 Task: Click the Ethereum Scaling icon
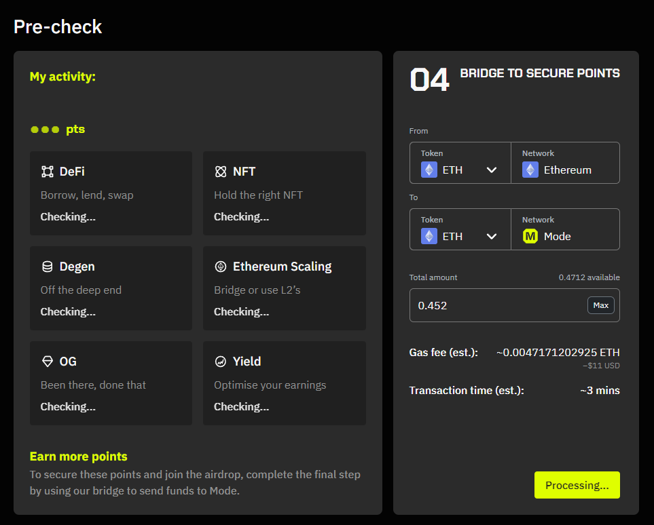(x=221, y=267)
